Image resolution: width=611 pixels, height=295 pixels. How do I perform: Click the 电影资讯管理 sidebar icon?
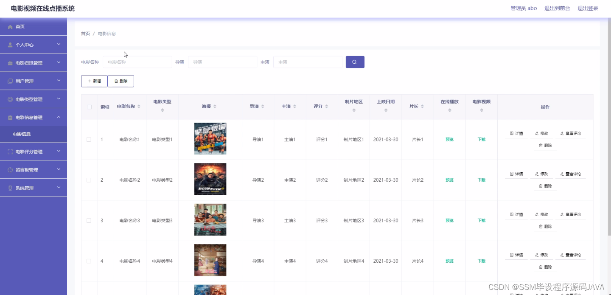pyautogui.click(x=9, y=62)
